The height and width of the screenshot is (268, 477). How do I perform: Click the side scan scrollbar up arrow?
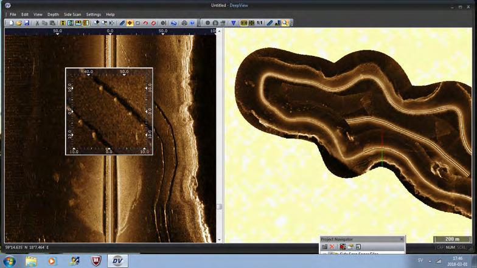219,31
